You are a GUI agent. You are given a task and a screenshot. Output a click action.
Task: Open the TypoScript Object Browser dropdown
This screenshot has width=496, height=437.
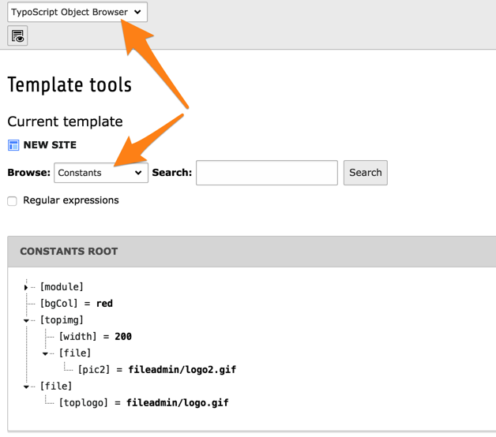(77, 12)
